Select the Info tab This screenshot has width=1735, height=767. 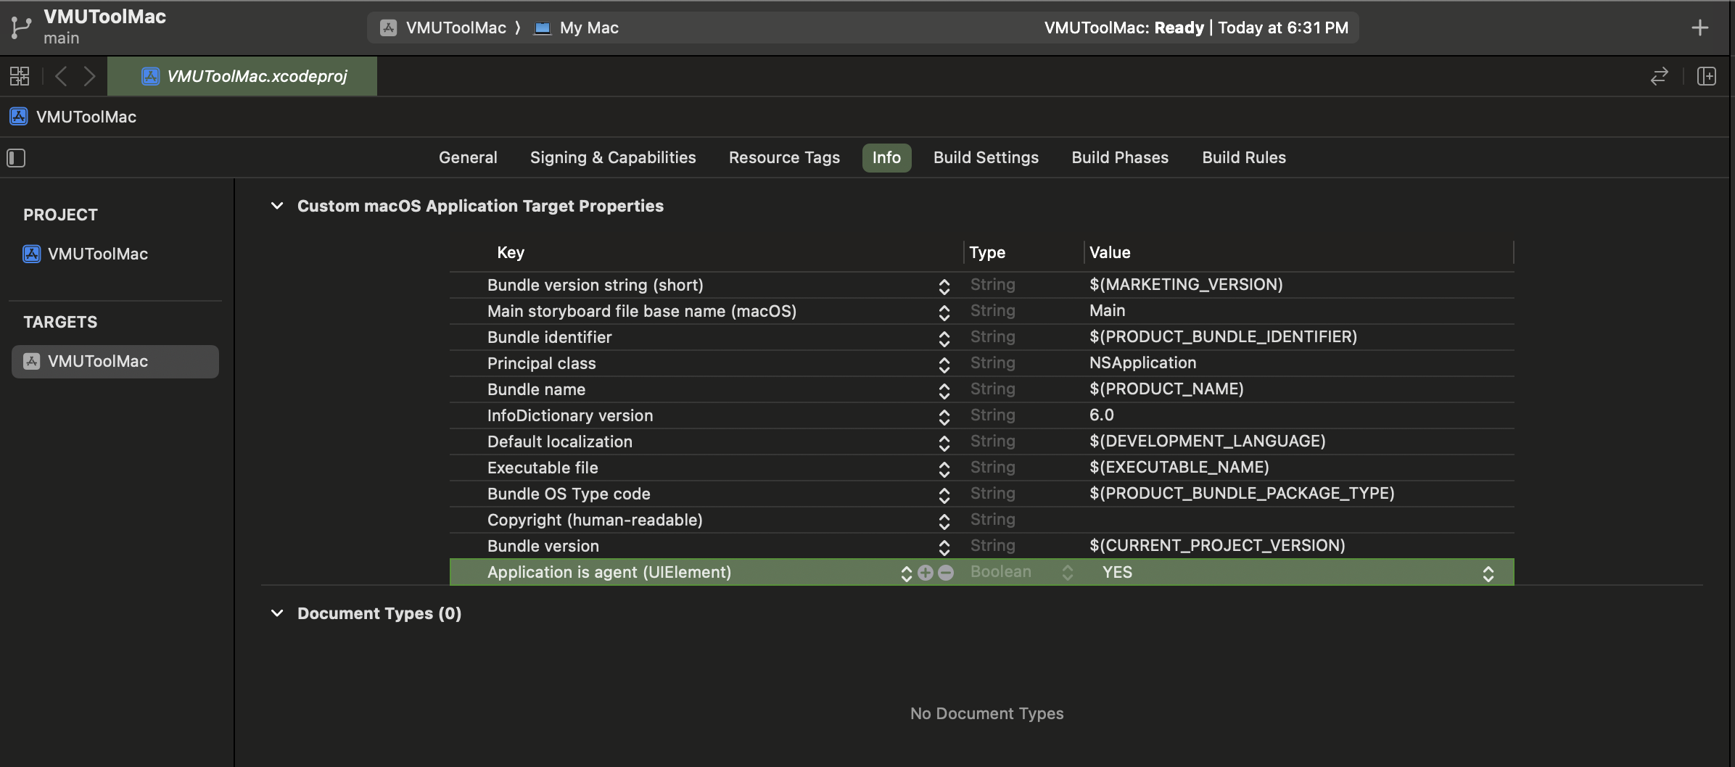click(886, 157)
